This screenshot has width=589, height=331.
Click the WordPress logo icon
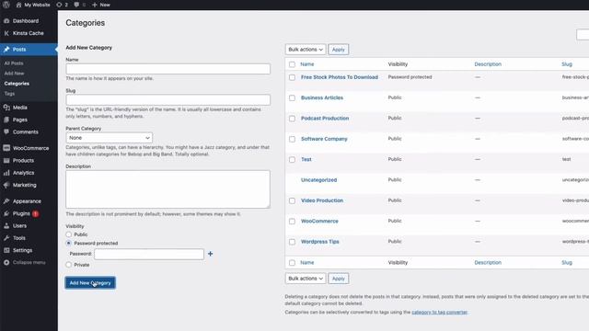6,5
